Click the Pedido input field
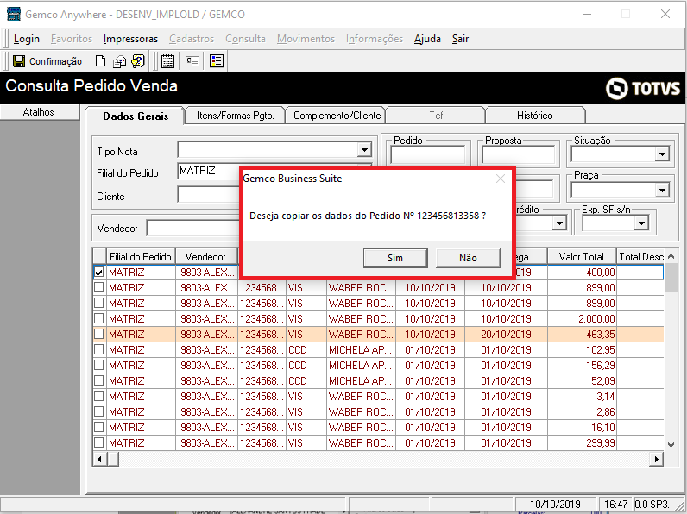This screenshot has height=514, width=687. (427, 154)
